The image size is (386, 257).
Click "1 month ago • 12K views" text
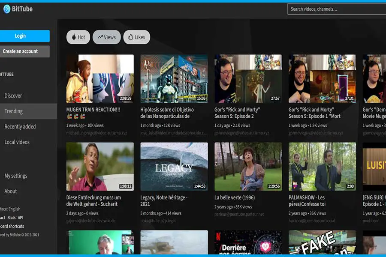[x=160, y=126]
